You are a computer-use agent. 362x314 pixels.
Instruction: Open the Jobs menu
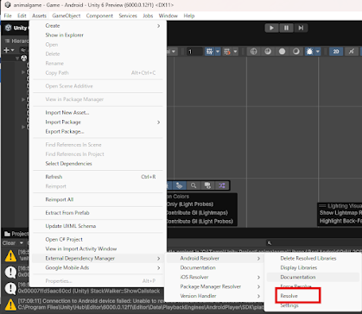pyautogui.click(x=148, y=16)
